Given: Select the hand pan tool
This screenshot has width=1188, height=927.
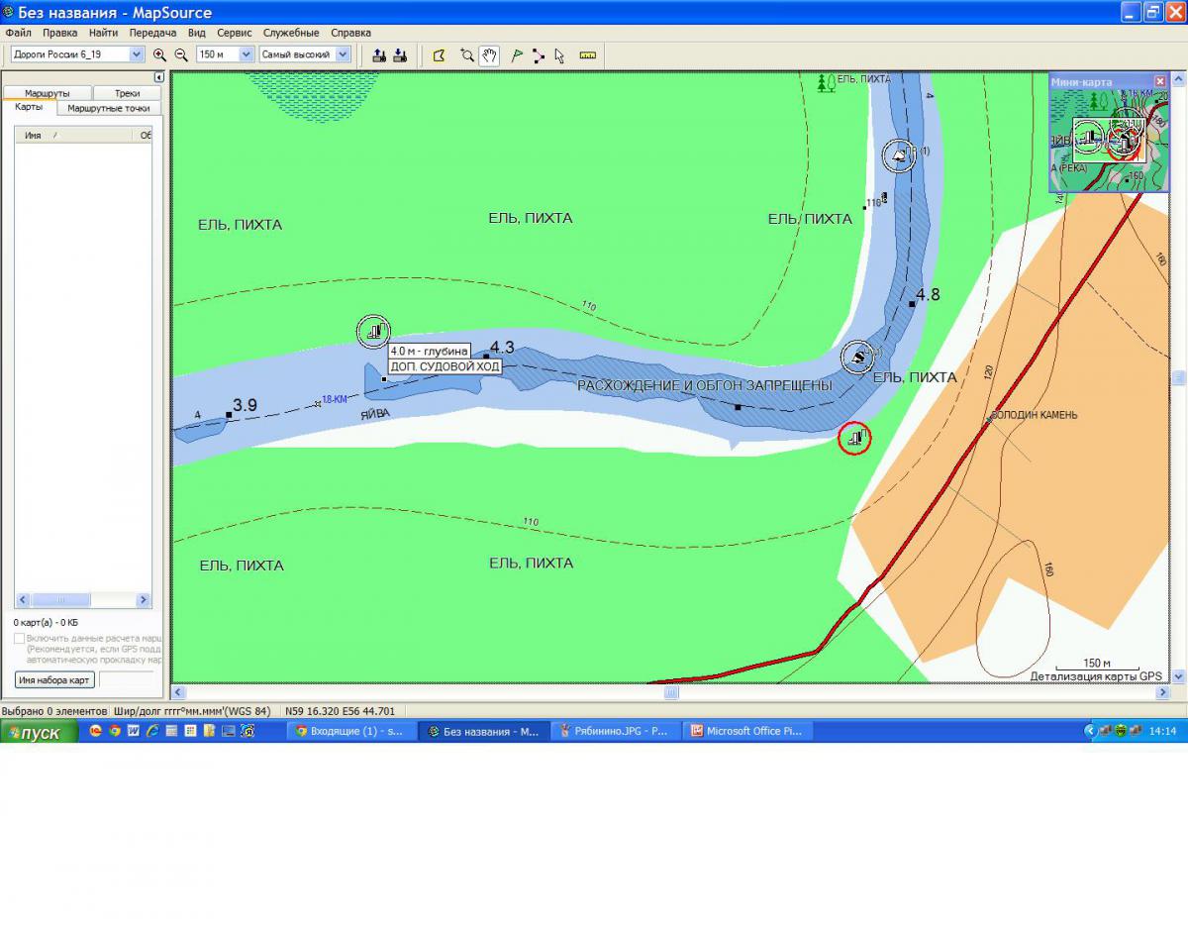Looking at the screenshot, I should (489, 55).
